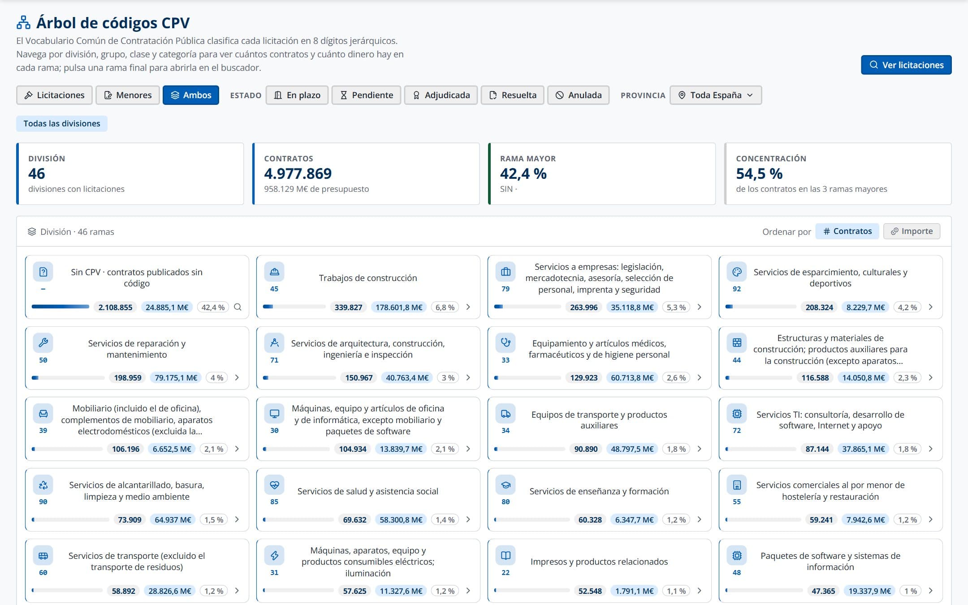Image resolution: width=968 pixels, height=605 pixels.
Task: Expand Servicios de reparación y mantenimiento chevron
Action: [x=237, y=378]
